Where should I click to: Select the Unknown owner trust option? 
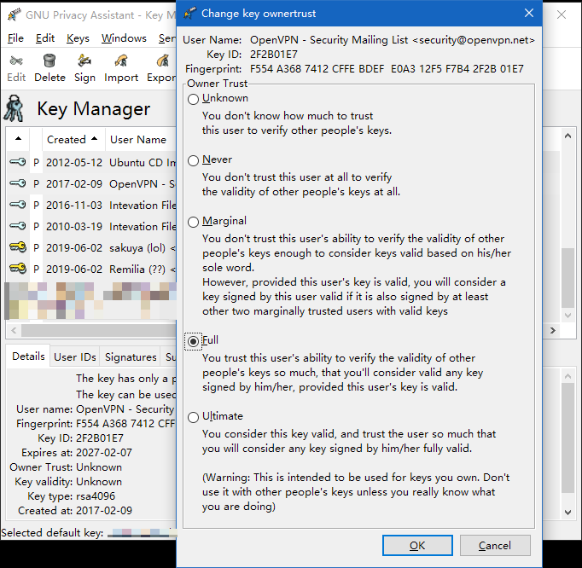(x=194, y=99)
